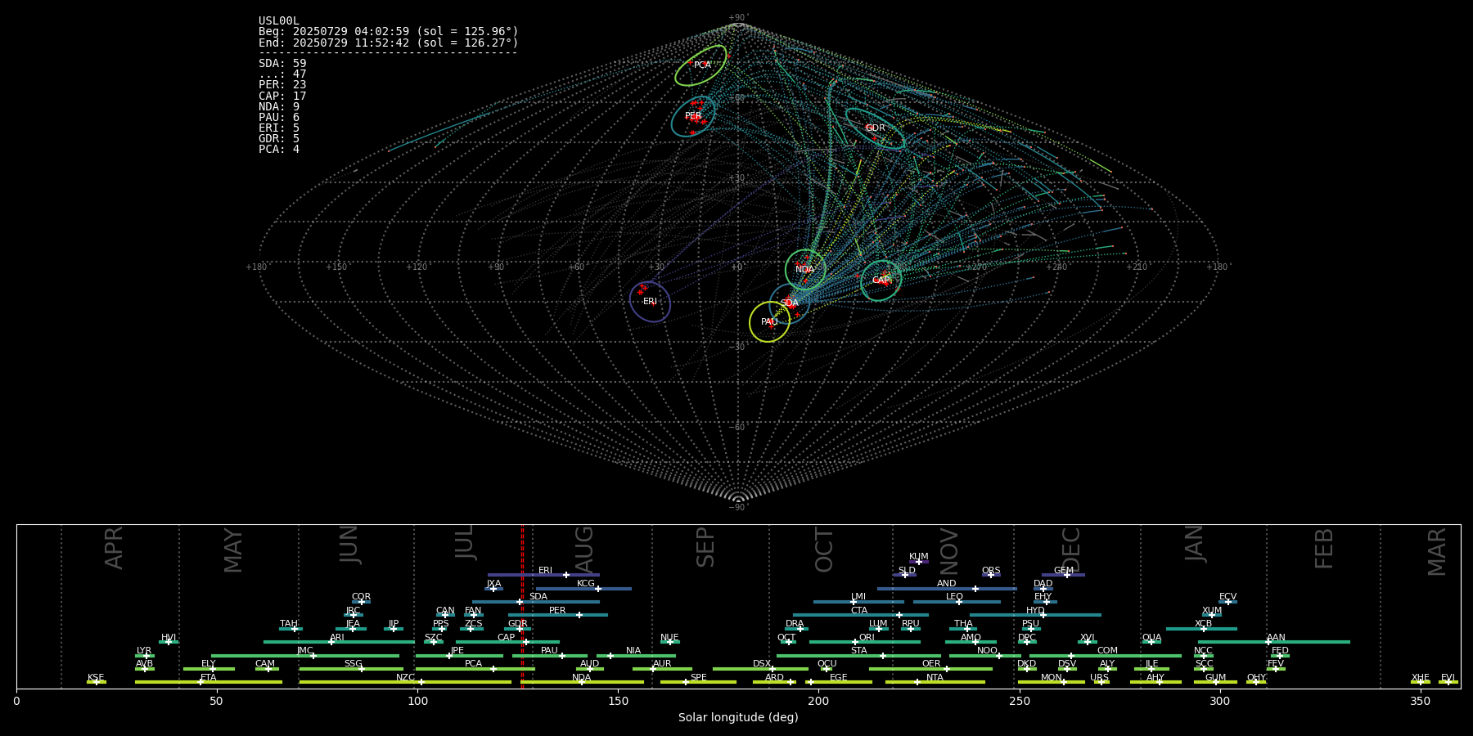Click the EVI shower label in timeline
Image resolution: width=1473 pixels, height=736 pixels.
point(1448,678)
